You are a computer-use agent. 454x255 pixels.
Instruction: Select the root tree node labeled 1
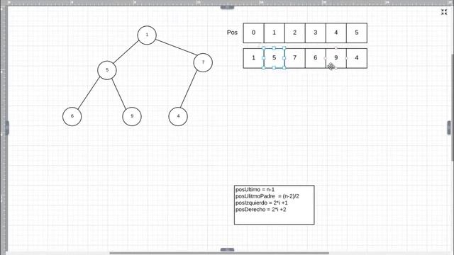147,35
